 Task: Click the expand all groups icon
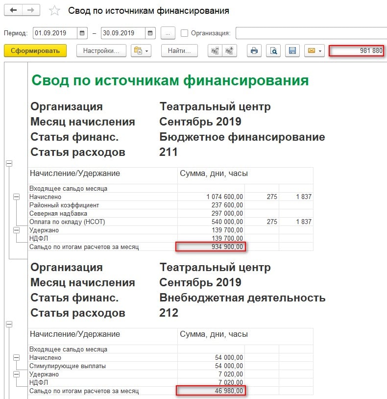tap(229, 50)
